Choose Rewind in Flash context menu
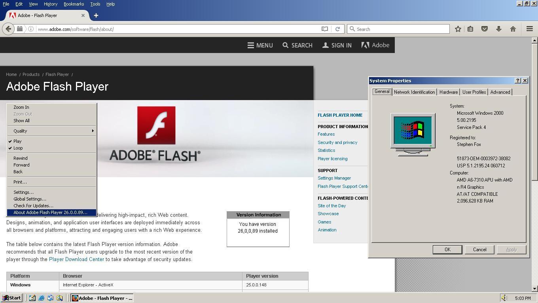 click(x=51, y=158)
